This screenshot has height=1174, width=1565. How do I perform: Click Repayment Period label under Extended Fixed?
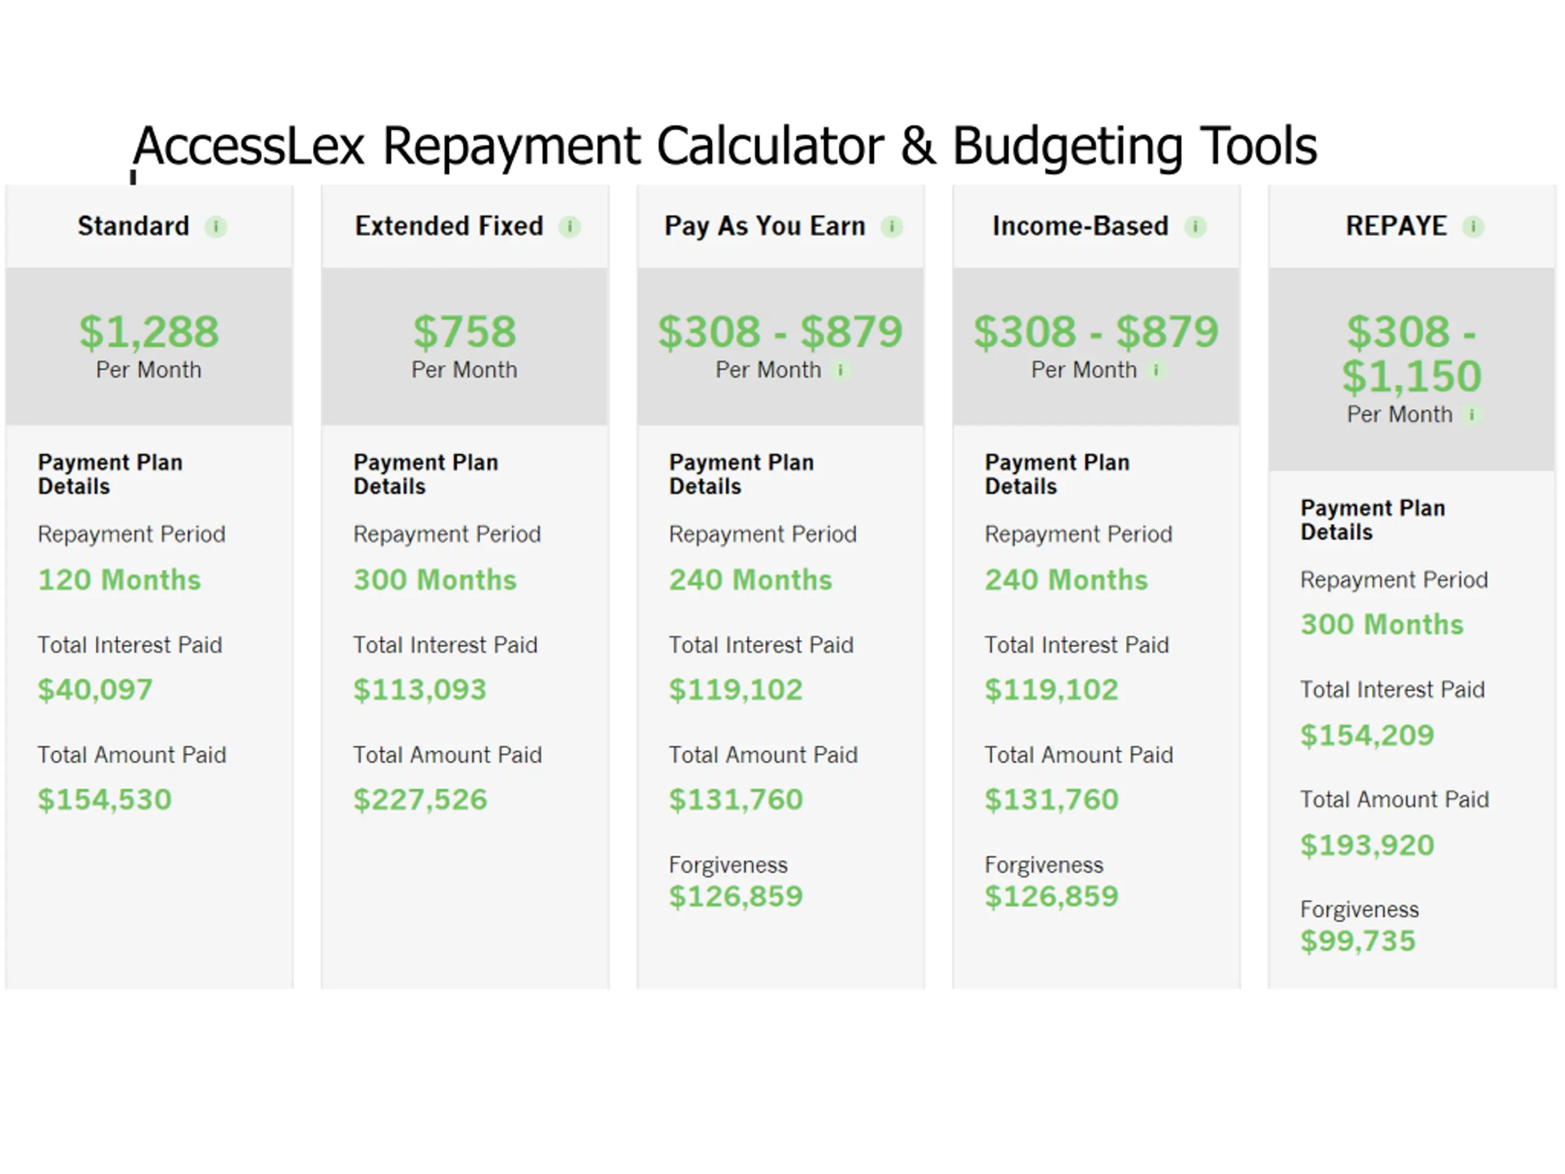pos(447,534)
